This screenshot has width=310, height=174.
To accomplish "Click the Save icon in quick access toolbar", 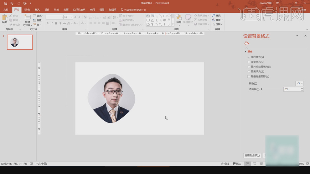I will click(x=6, y=3).
